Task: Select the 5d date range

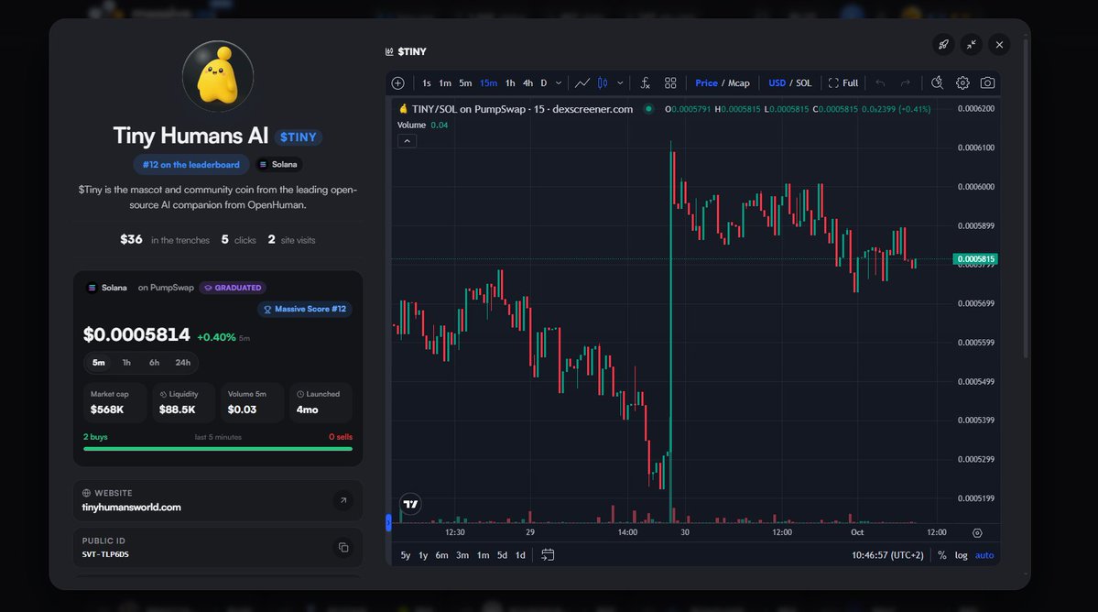Action: 502,555
